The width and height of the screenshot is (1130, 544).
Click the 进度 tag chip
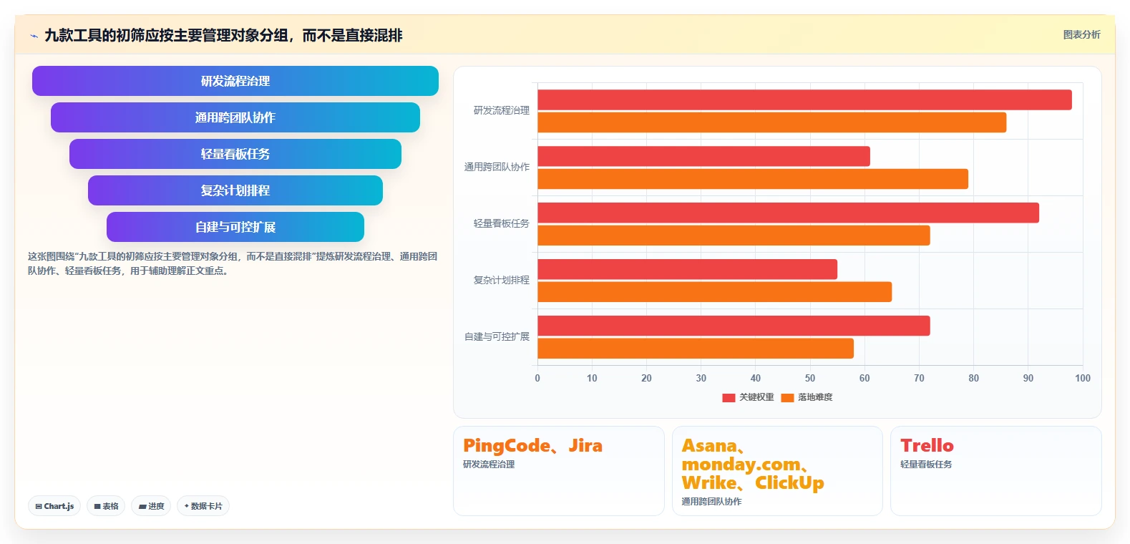click(151, 506)
